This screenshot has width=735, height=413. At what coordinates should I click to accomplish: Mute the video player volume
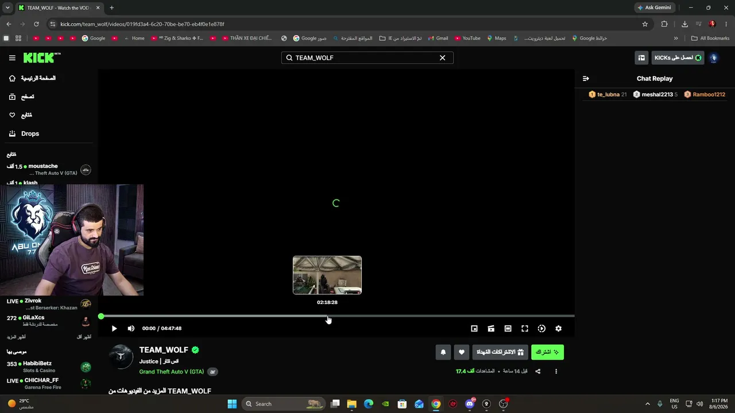coord(131,329)
